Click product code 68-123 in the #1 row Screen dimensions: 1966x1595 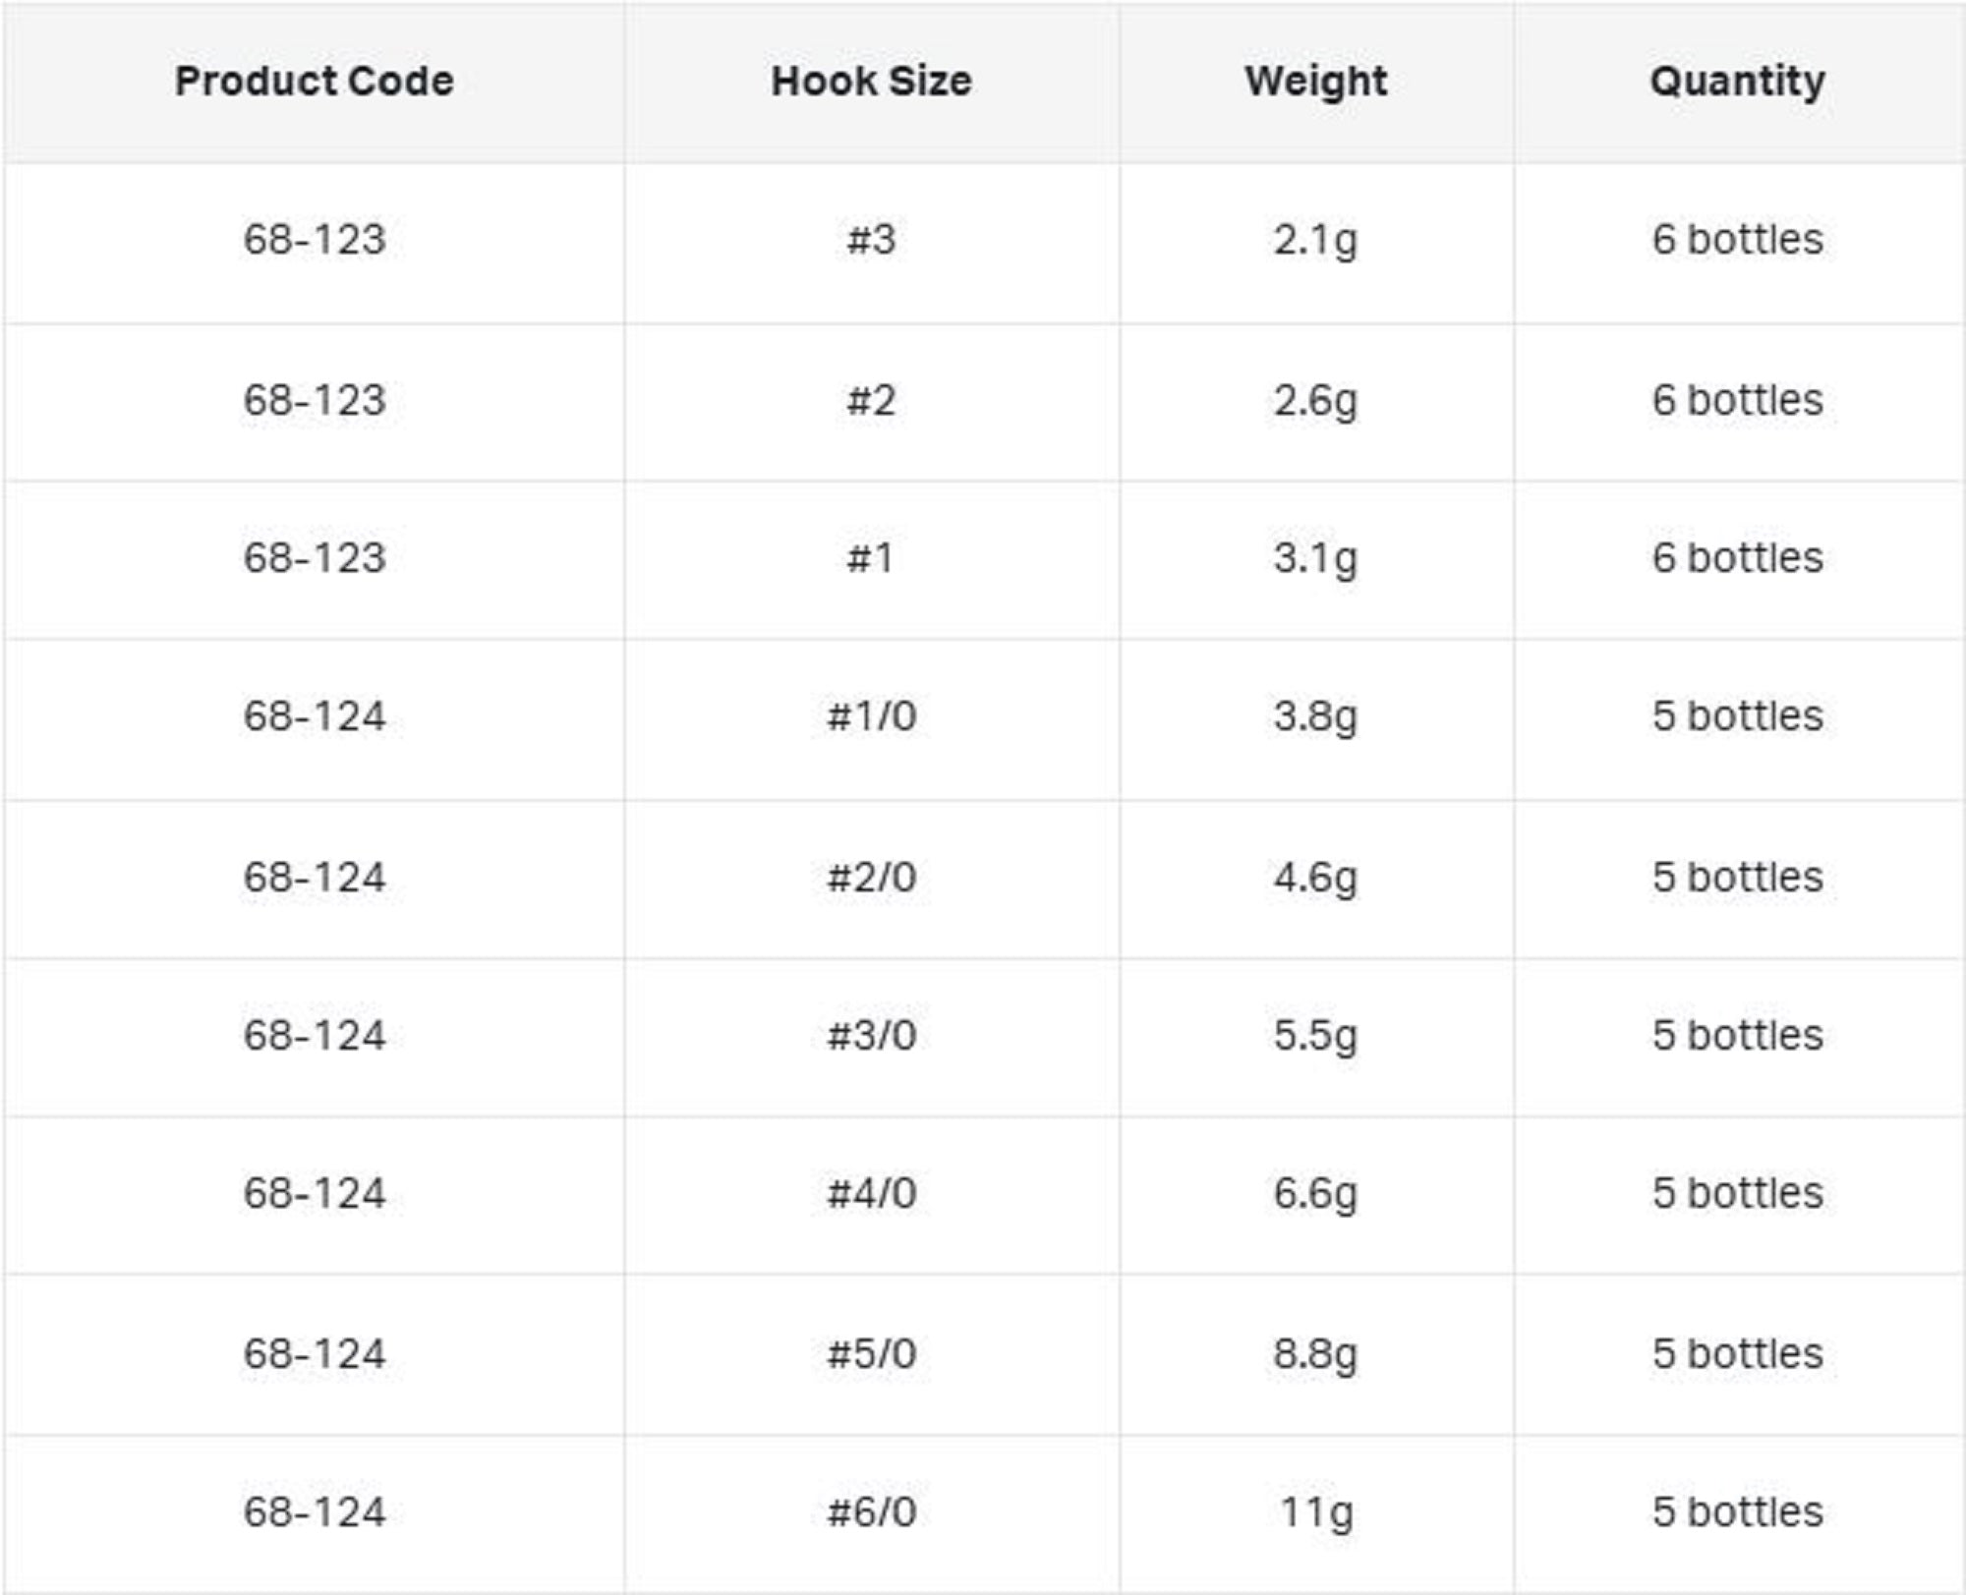[x=315, y=558]
